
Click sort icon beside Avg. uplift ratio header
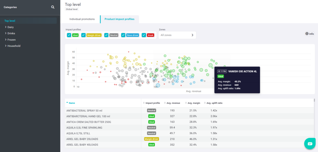[205, 103]
